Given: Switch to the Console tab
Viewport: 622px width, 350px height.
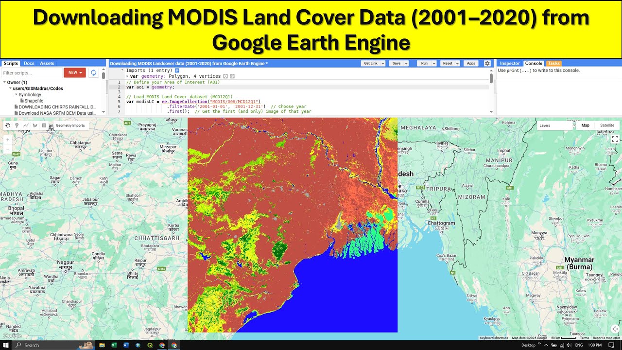Looking at the screenshot, I should tap(534, 63).
